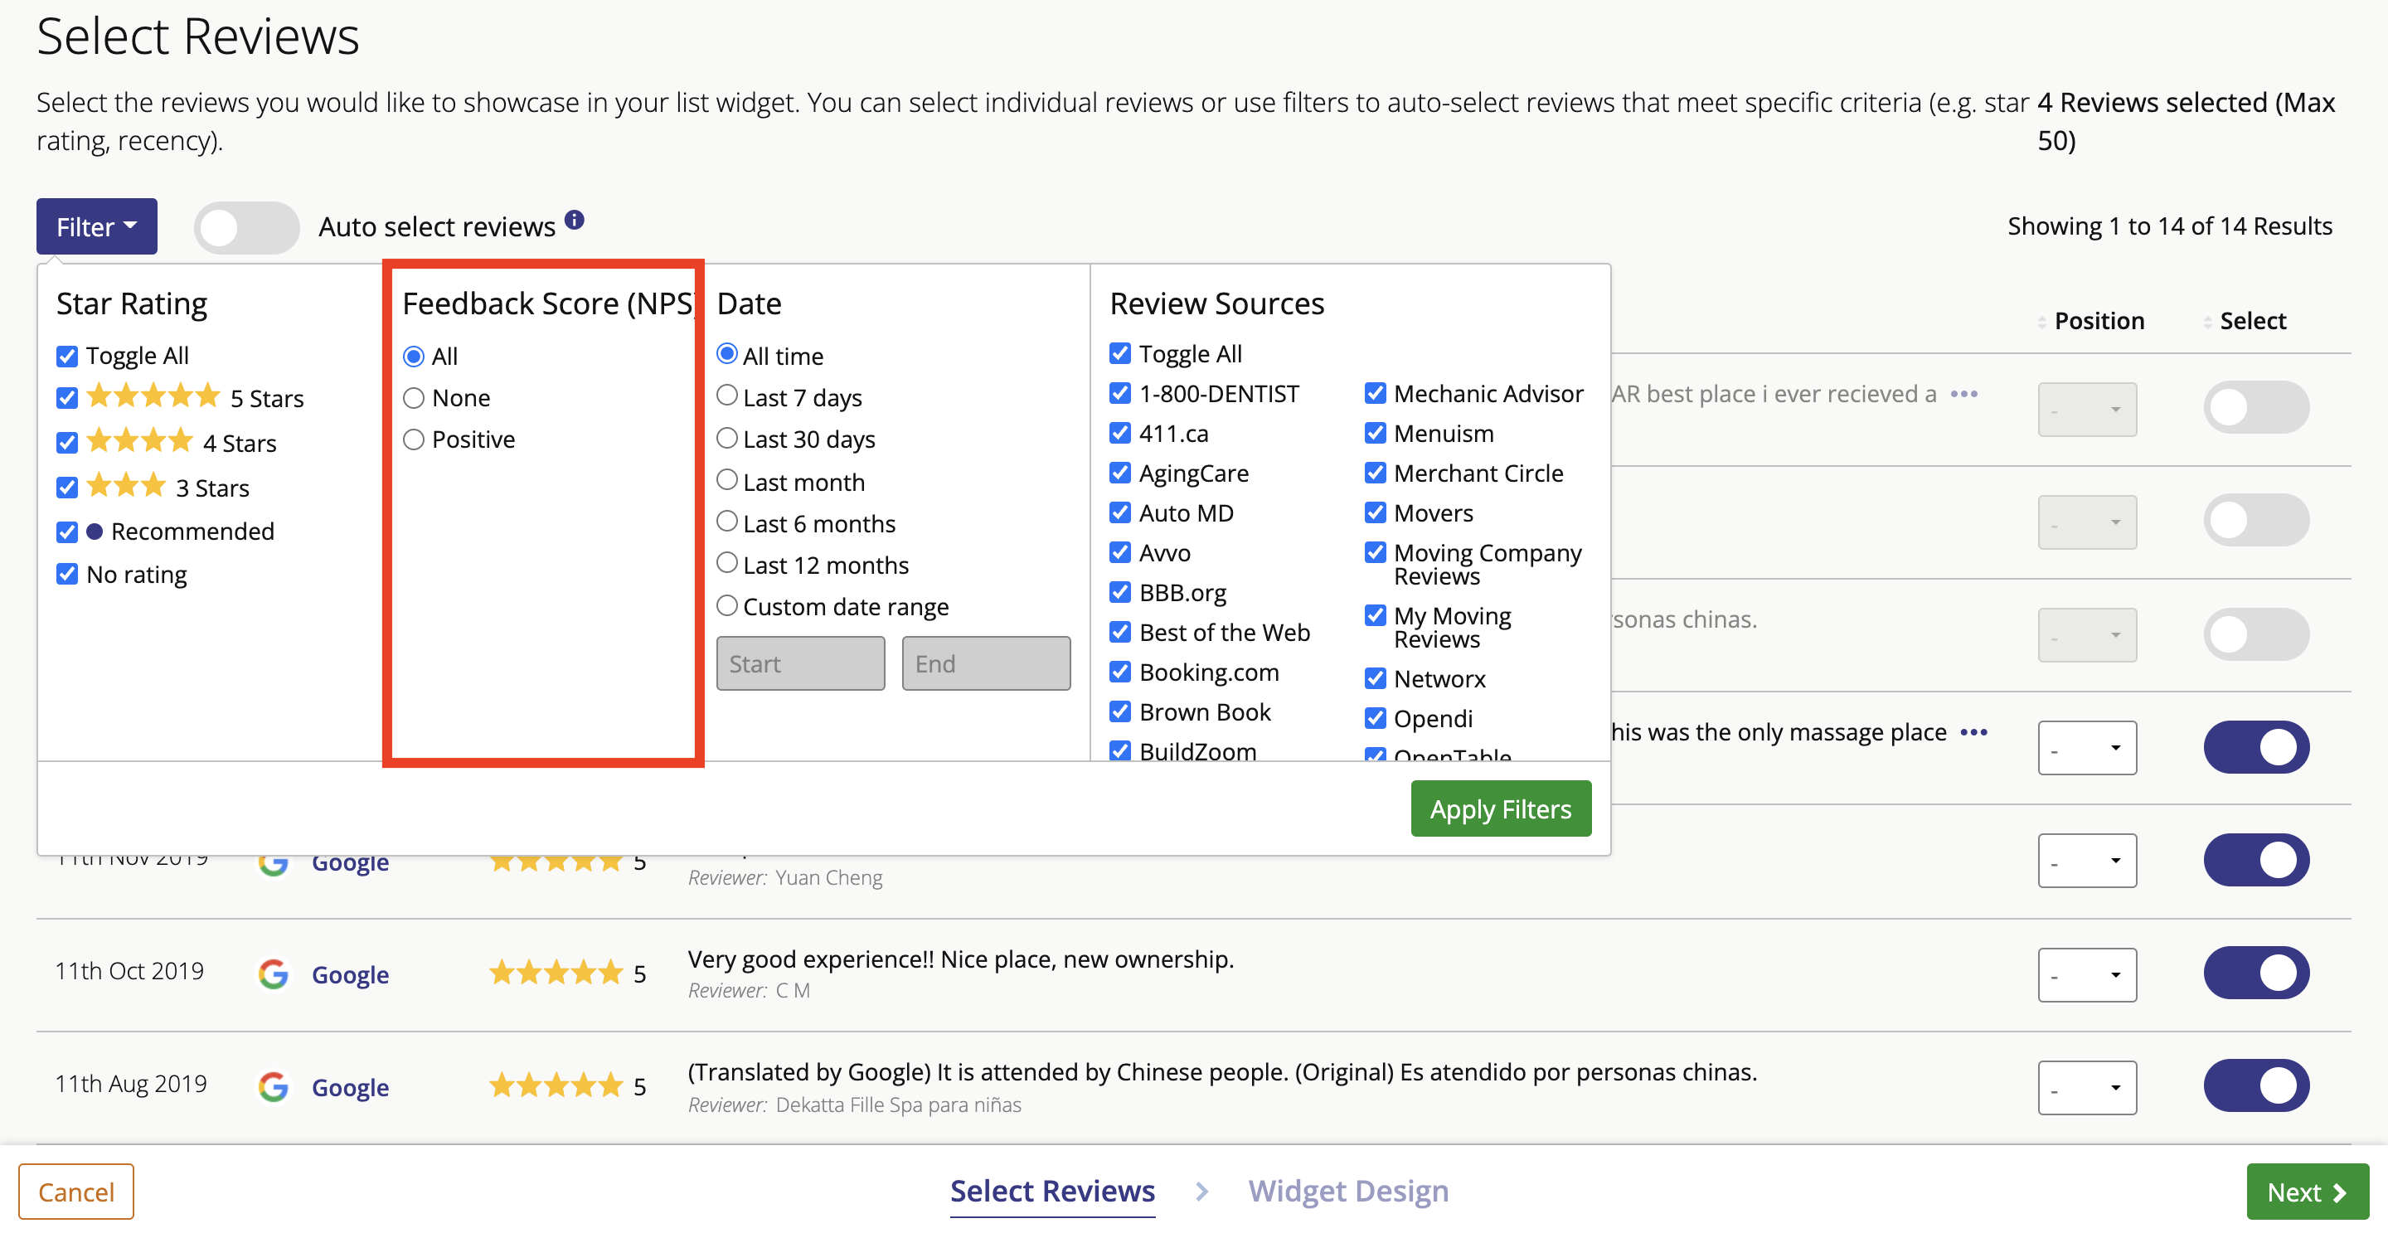Enable the select toggle for 'ever recieved a' review
Image resolution: width=2388 pixels, height=1238 pixels.
pyautogui.click(x=2256, y=407)
